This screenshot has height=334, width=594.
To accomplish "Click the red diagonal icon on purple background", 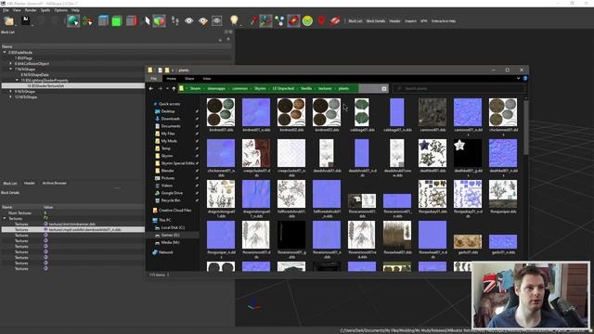I will 293,20.
